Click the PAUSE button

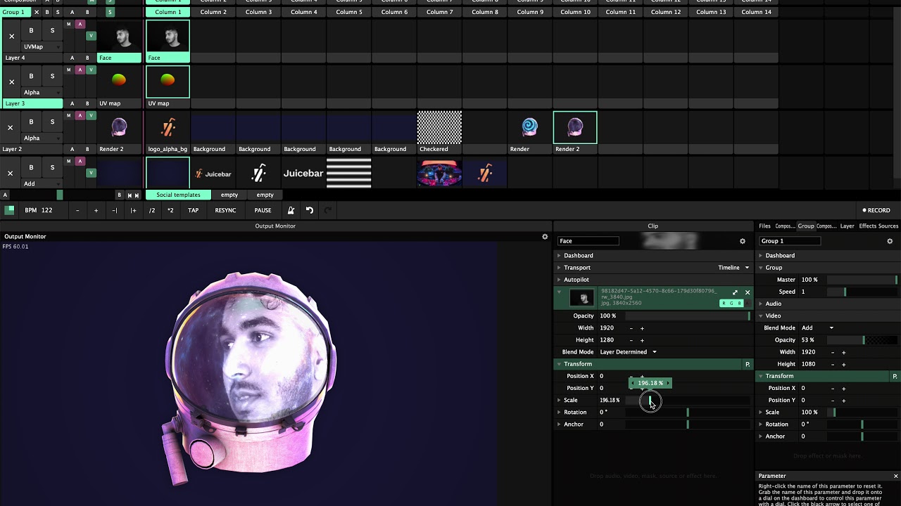(x=263, y=210)
